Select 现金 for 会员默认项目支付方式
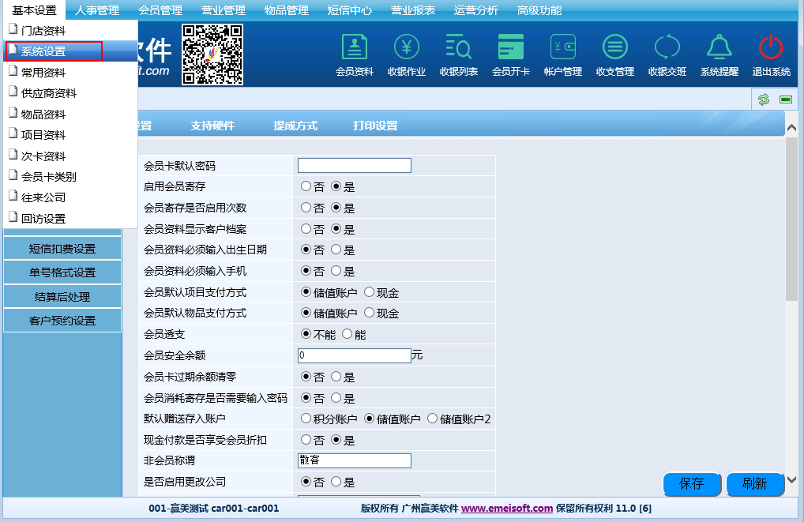The image size is (804, 522). tap(370, 292)
